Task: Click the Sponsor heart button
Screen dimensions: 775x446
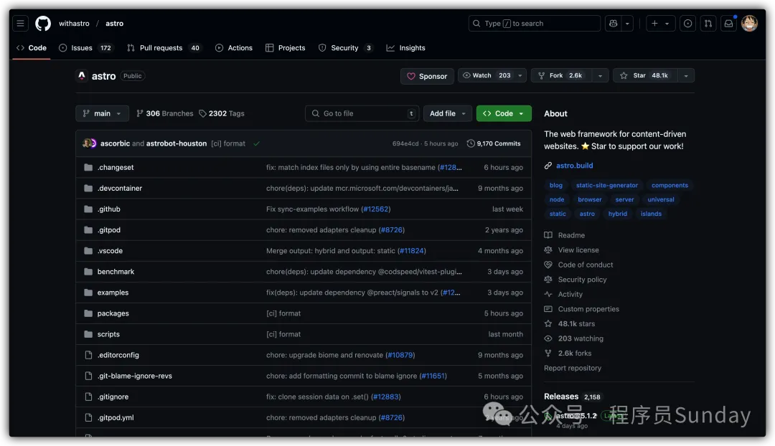Action: [x=427, y=76]
